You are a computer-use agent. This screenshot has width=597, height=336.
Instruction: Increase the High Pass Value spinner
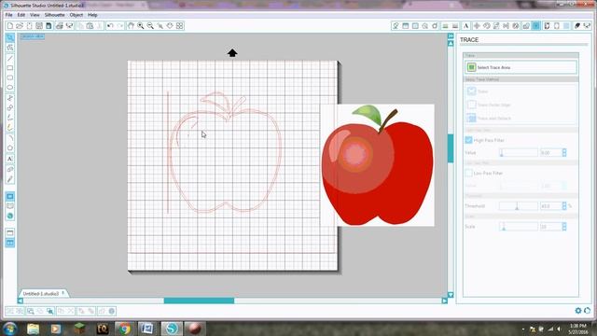[564, 150]
